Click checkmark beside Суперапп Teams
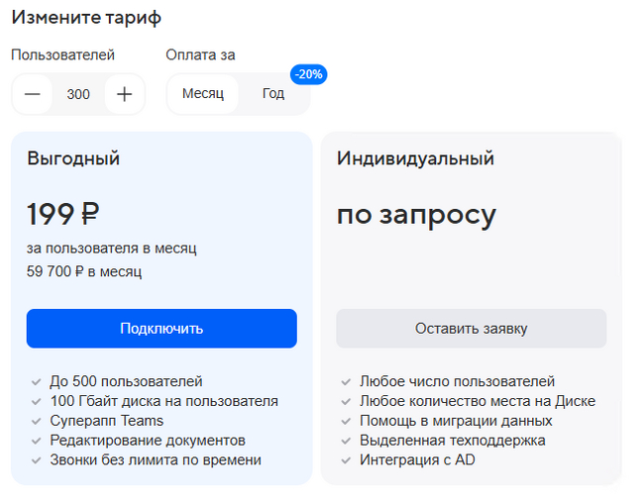644x504 pixels. coord(36,421)
